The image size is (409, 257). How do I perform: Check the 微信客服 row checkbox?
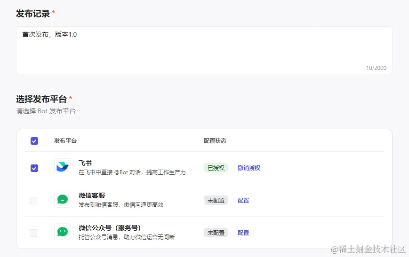33,201
